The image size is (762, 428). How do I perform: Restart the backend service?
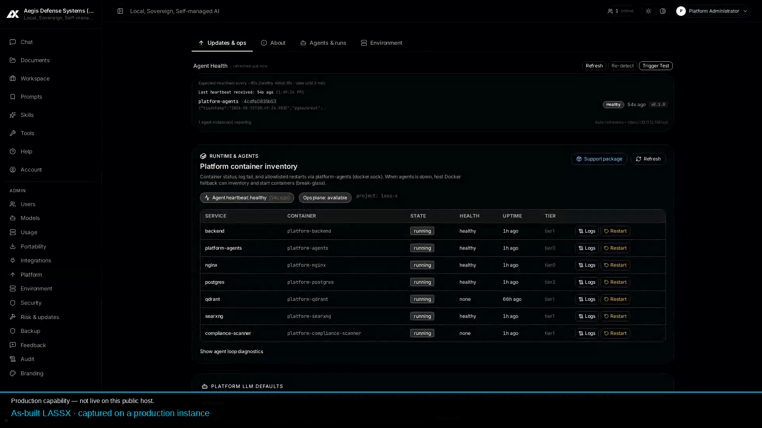[x=615, y=231]
